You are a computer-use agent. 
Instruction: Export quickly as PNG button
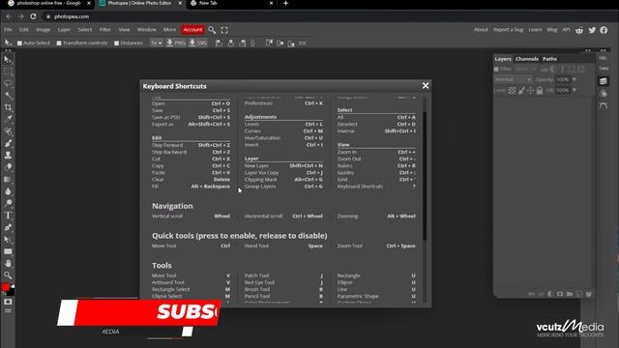coord(176,43)
